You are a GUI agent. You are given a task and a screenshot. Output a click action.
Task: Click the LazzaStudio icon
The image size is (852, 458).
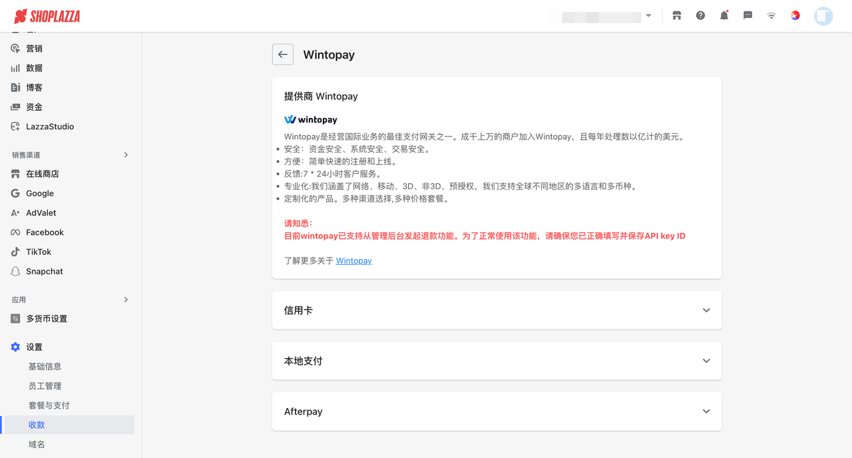pyautogui.click(x=15, y=126)
